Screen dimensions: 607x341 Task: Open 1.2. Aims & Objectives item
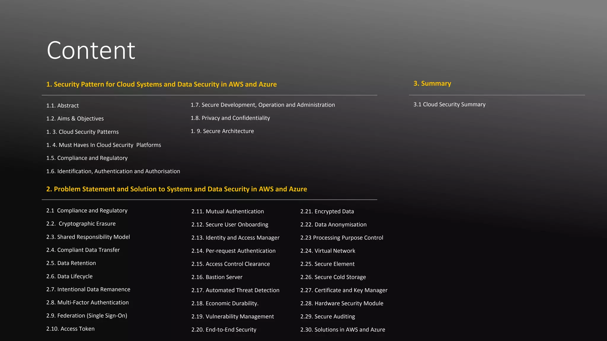coord(75,119)
